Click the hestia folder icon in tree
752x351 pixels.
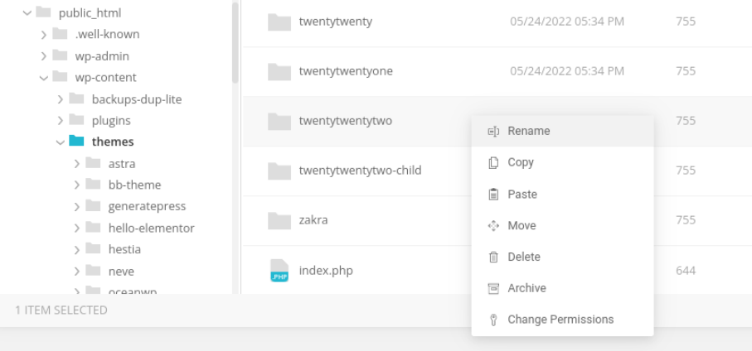point(93,248)
